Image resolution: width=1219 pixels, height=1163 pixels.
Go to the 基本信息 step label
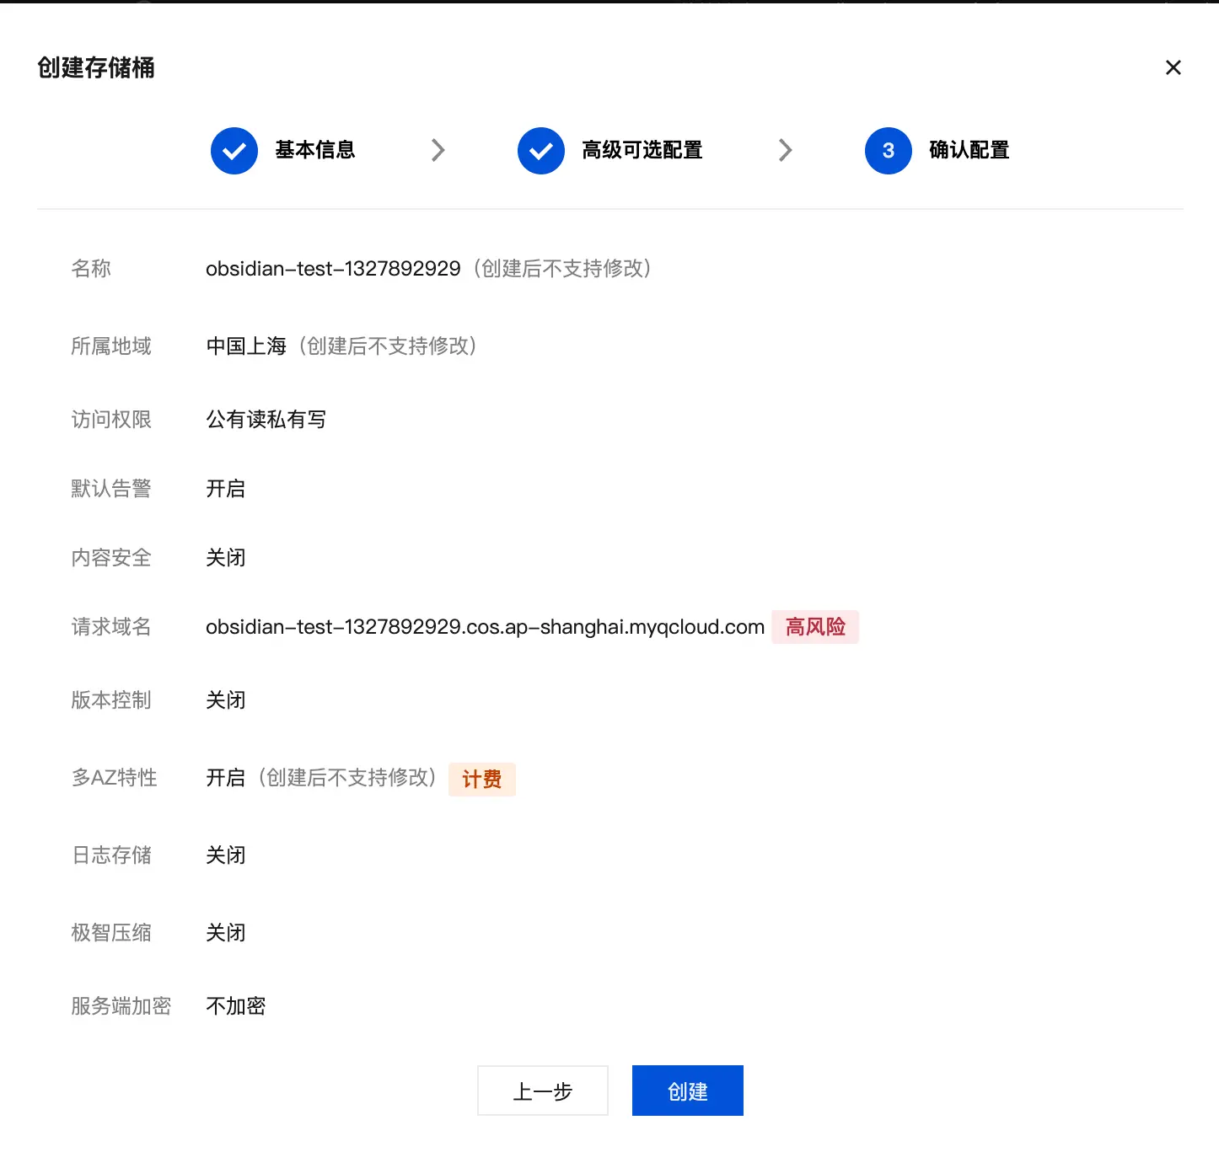coord(314,150)
